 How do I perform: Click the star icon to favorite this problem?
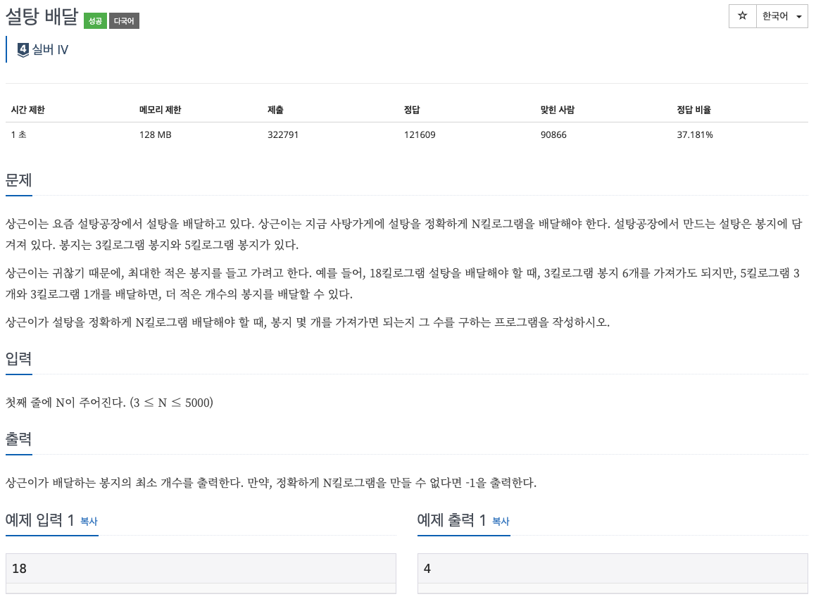click(742, 16)
